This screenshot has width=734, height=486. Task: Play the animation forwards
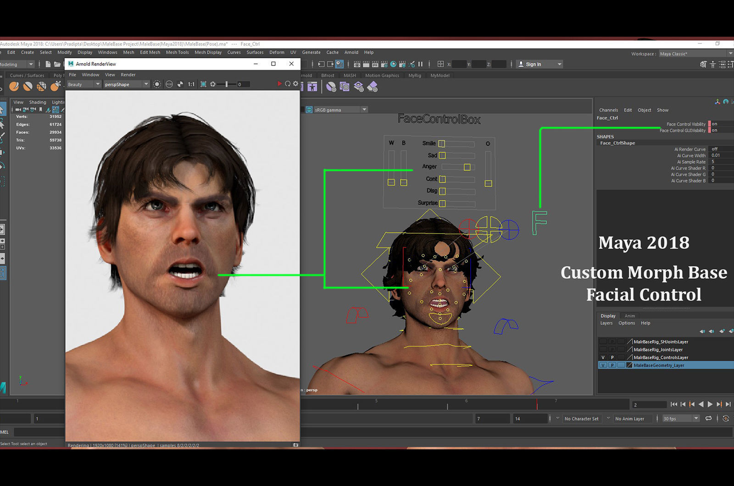pos(710,404)
